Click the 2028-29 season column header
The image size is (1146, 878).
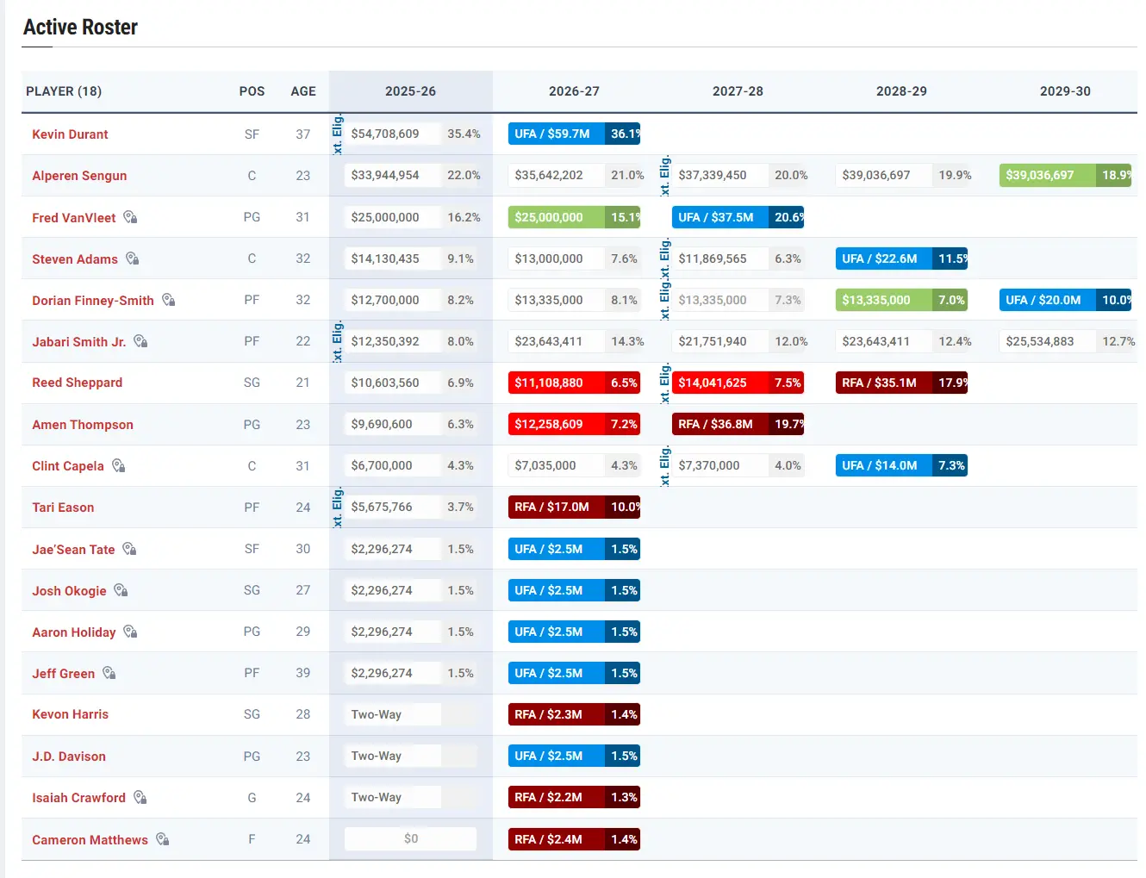pyautogui.click(x=901, y=91)
